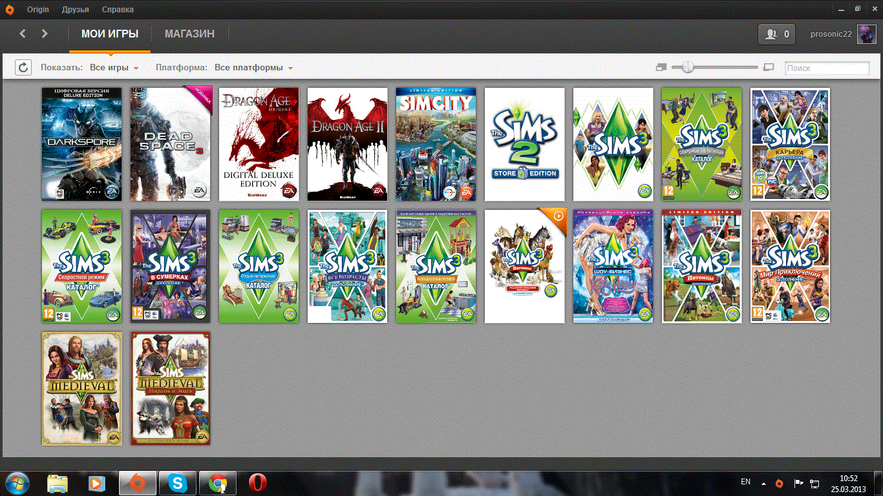Click the prosonic22 username
The image size is (883, 496).
[831, 34]
